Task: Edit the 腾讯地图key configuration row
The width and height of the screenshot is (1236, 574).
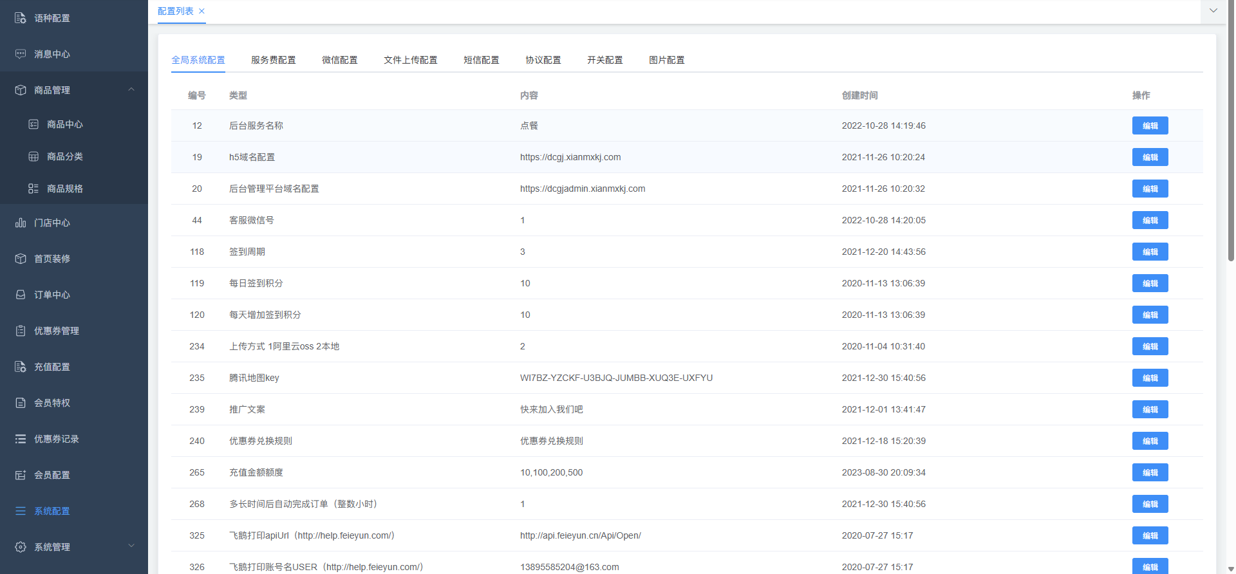Action: click(x=1150, y=378)
